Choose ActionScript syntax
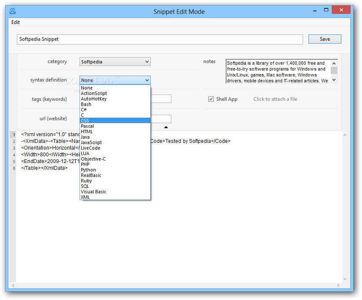The height and width of the screenshot is (300, 362). (115, 93)
